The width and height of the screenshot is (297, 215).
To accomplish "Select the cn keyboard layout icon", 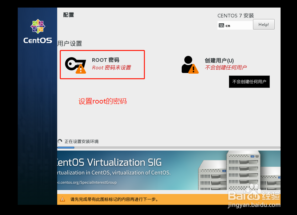I will 221,25.
